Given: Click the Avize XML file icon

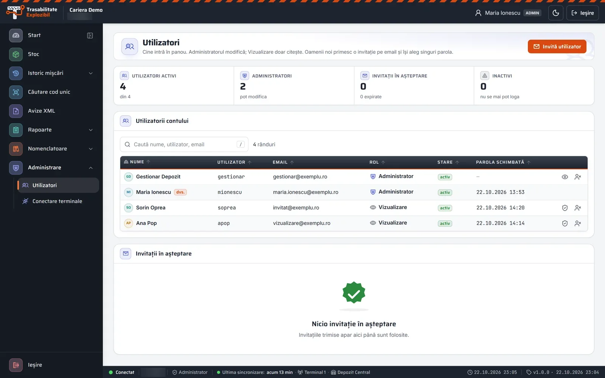Looking at the screenshot, I should click(x=16, y=111).
